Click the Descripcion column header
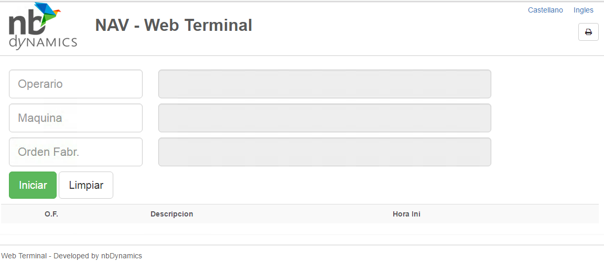The height and width of the screenshot is (262, 604). [x=171, y=214]
